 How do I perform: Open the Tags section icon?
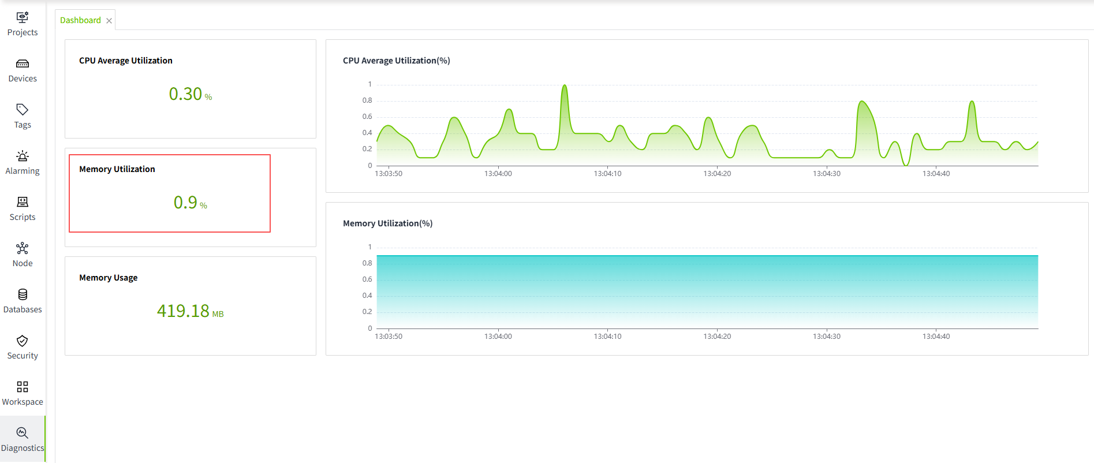coord(23,110)
